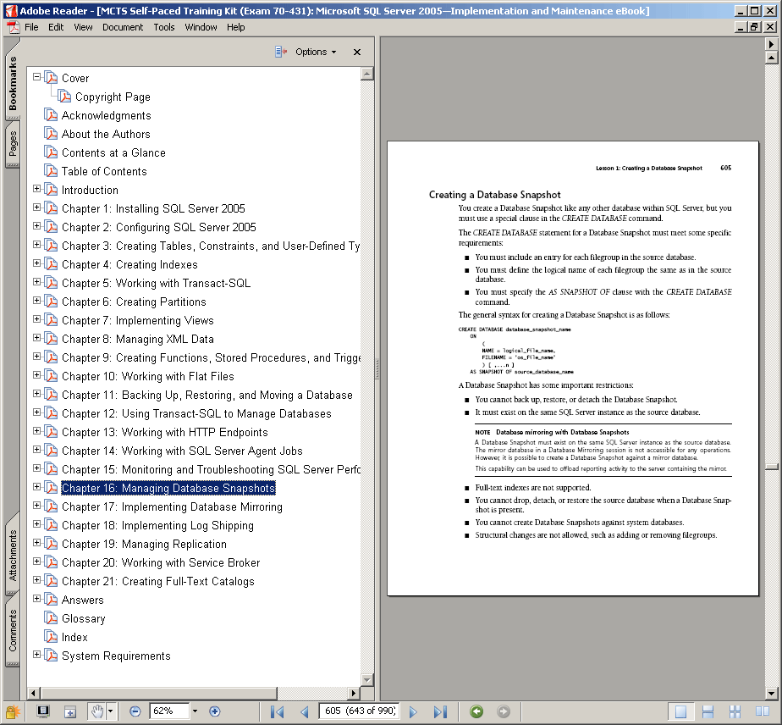
Task: Go to the first page
Action: 277,711
